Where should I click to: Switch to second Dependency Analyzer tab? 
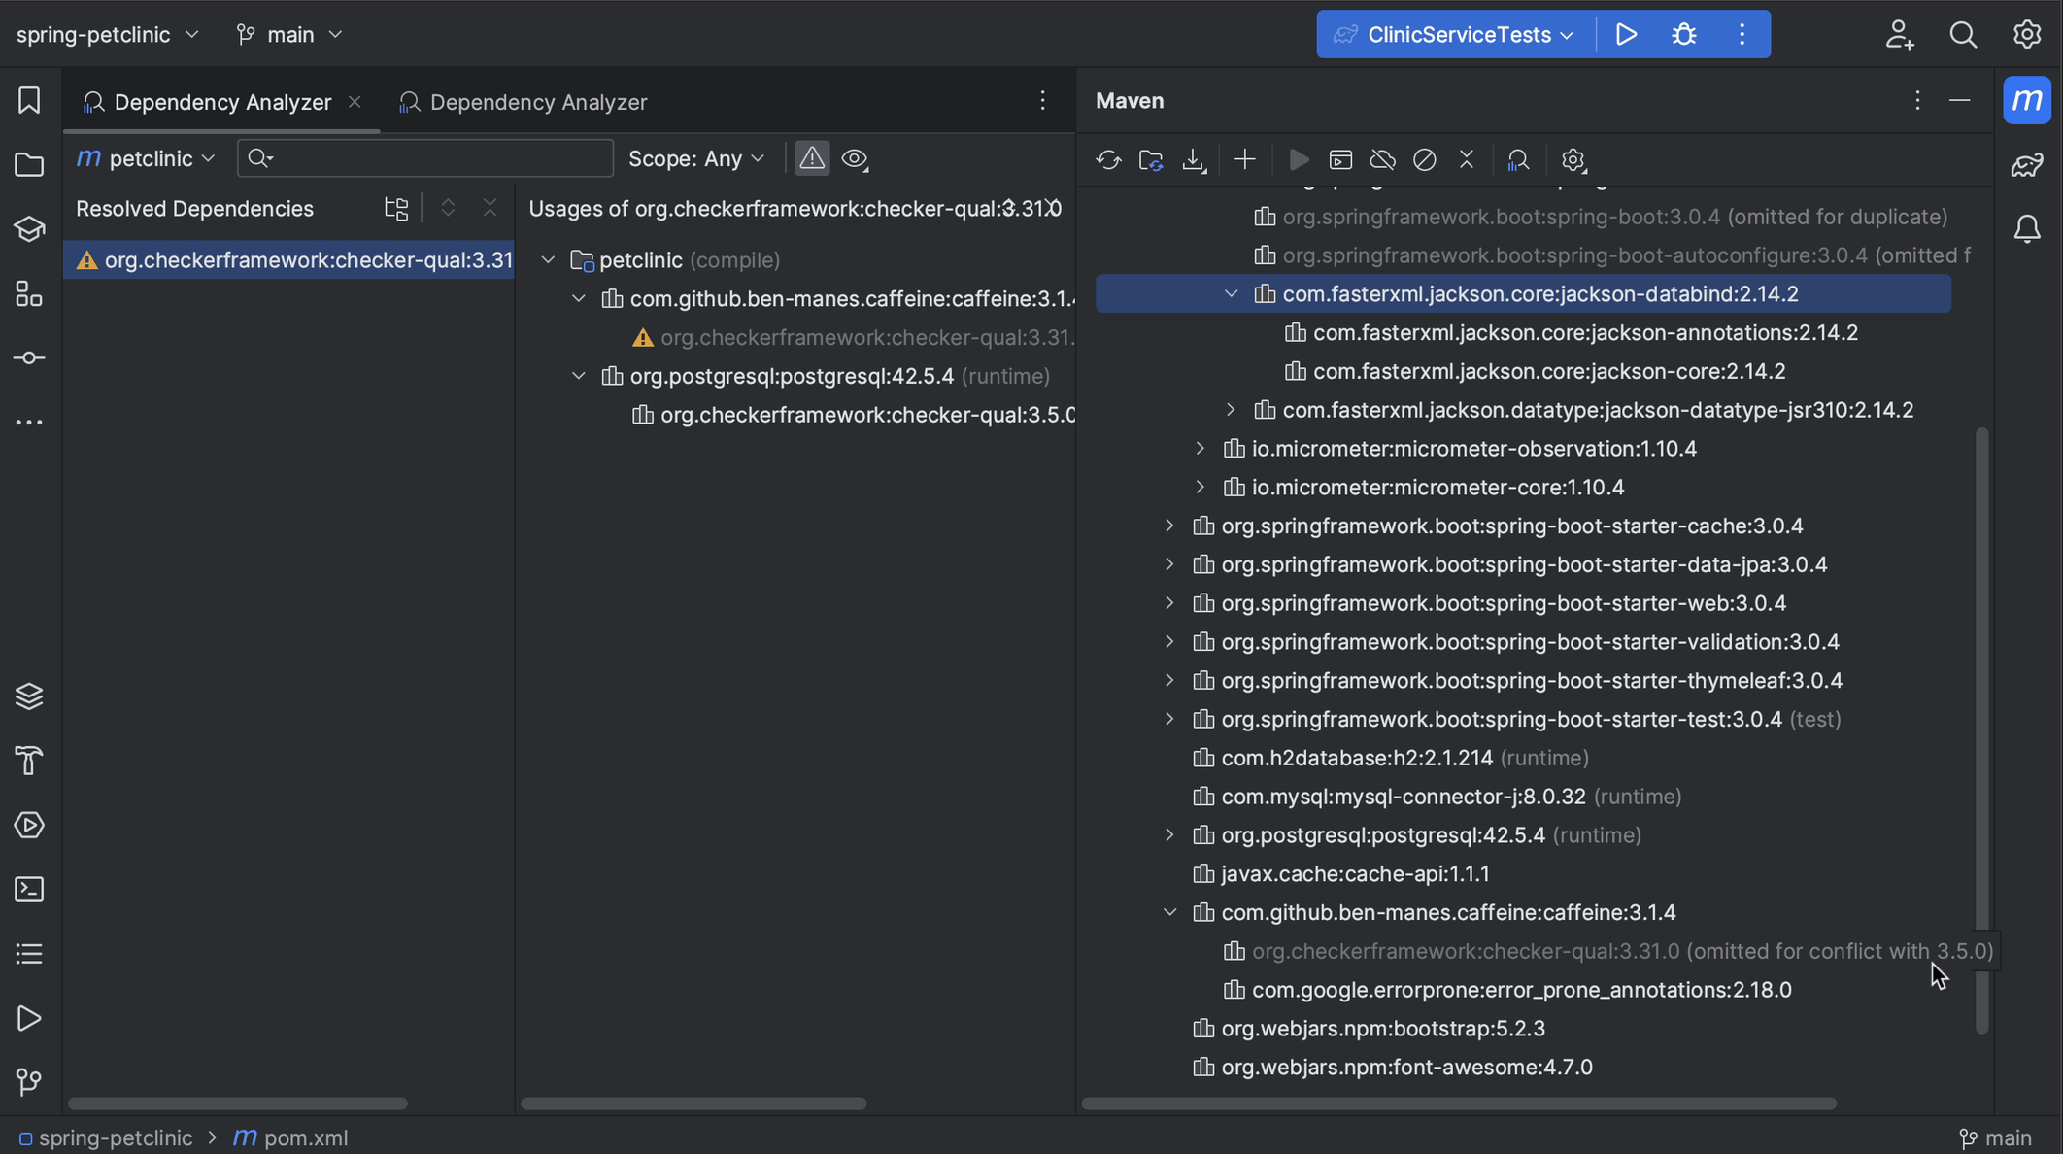(x=538, y=101)
